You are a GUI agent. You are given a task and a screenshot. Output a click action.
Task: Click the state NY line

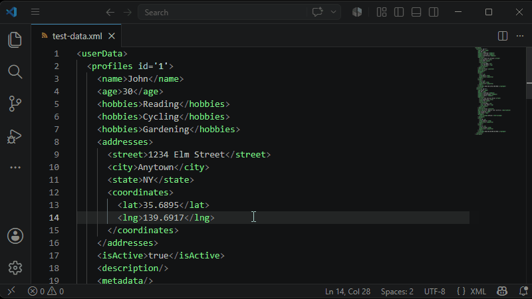151,180
